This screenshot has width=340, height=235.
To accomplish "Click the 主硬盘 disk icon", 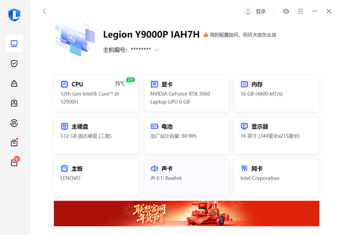I will [x=65, y=126].
